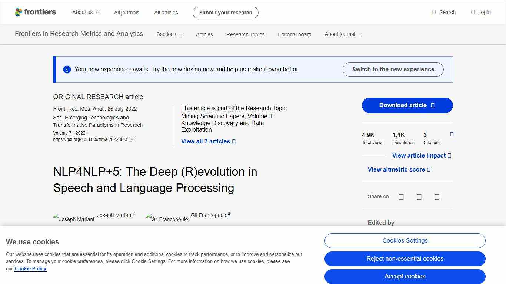Click the info icon in the banner
Screen dimensions: 506x284
[x=67, y=69]
